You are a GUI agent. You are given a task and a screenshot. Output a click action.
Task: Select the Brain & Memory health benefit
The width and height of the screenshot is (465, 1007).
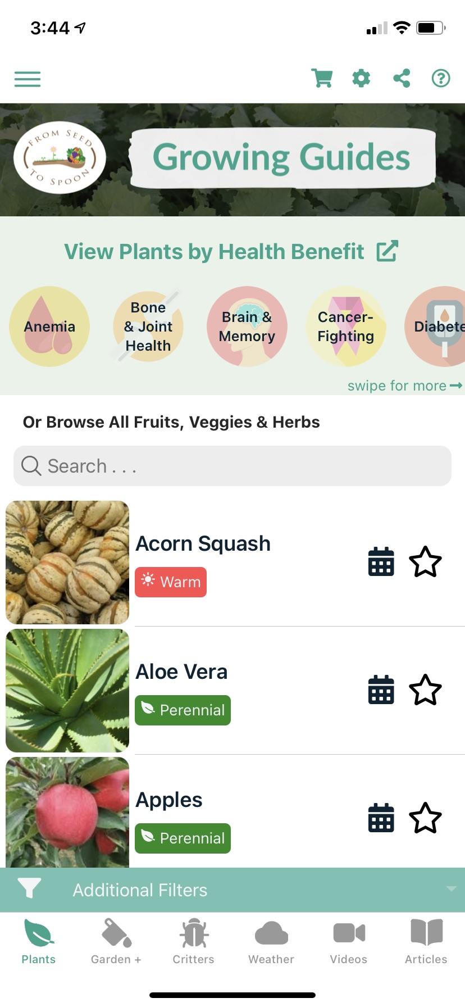coord(247,326)
